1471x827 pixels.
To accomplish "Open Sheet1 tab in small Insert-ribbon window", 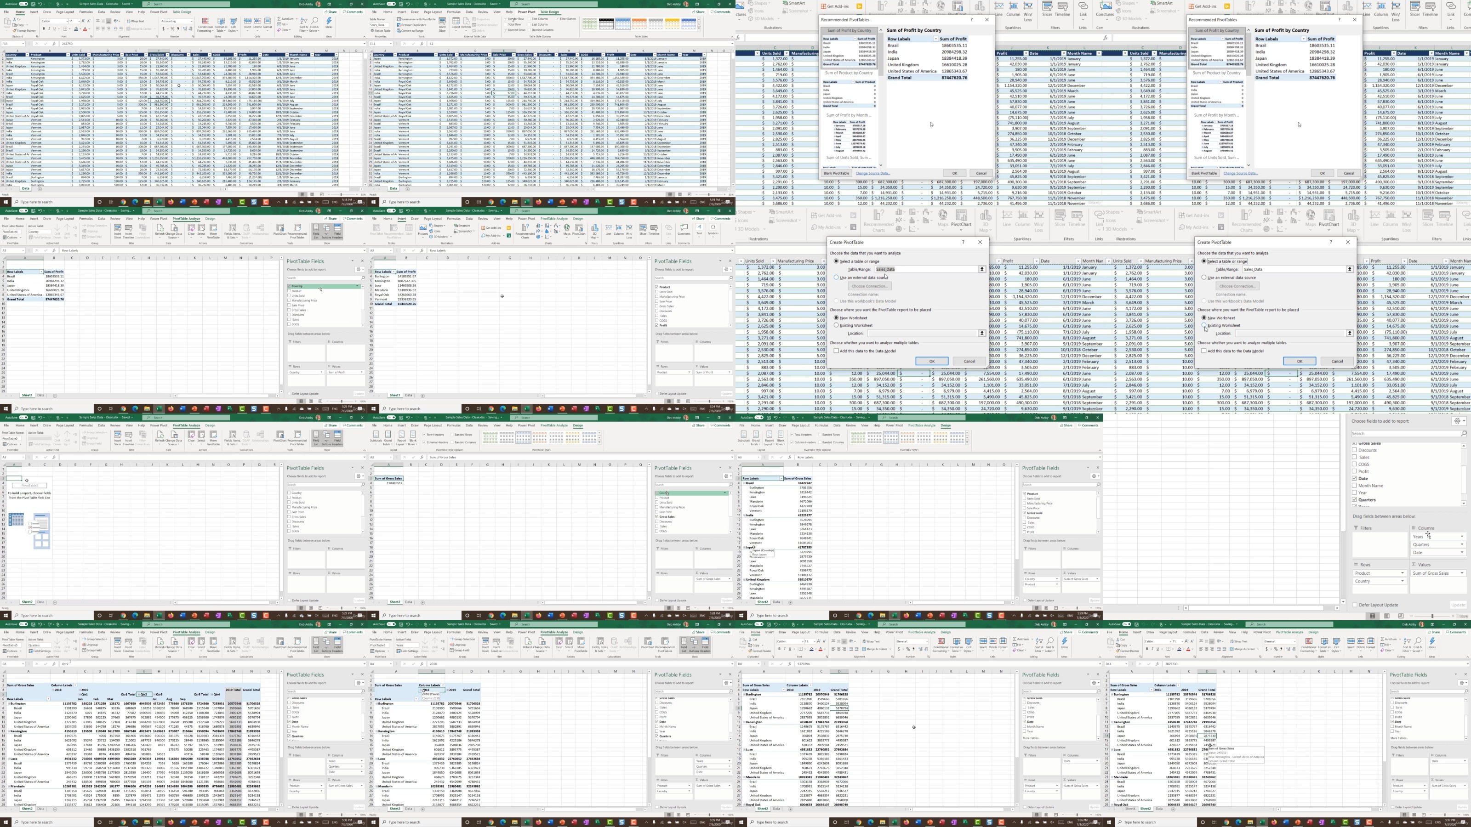I will point(394,395).
